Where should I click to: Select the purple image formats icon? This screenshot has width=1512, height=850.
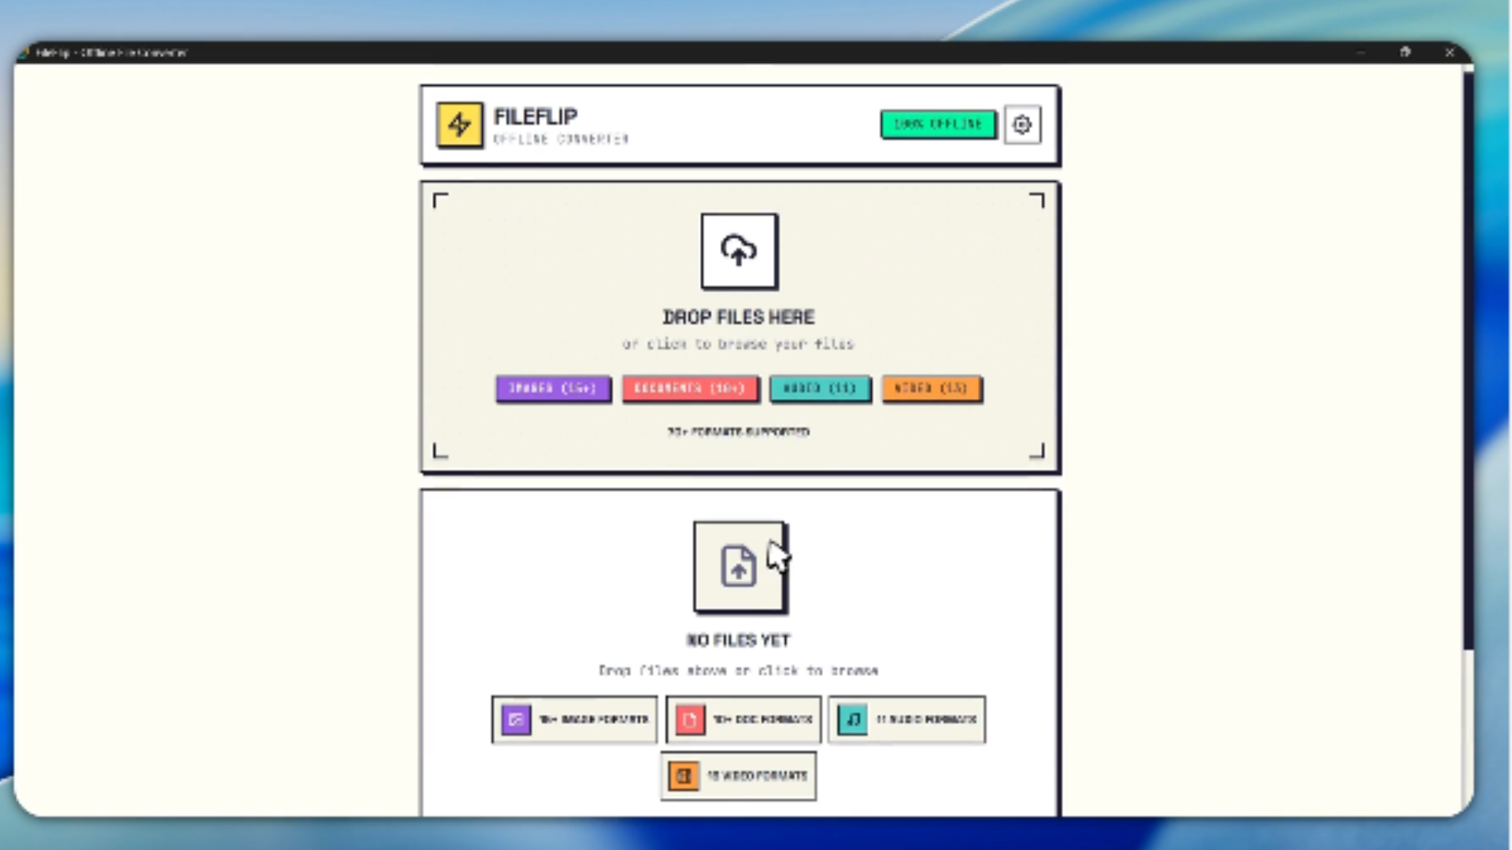[x=516, y=719]
